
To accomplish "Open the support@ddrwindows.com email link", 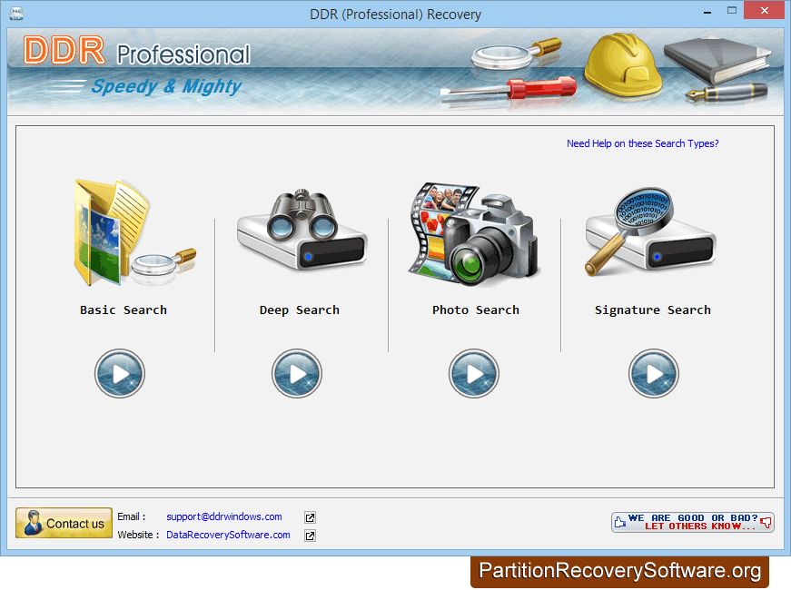I will [x=224, y=516].
